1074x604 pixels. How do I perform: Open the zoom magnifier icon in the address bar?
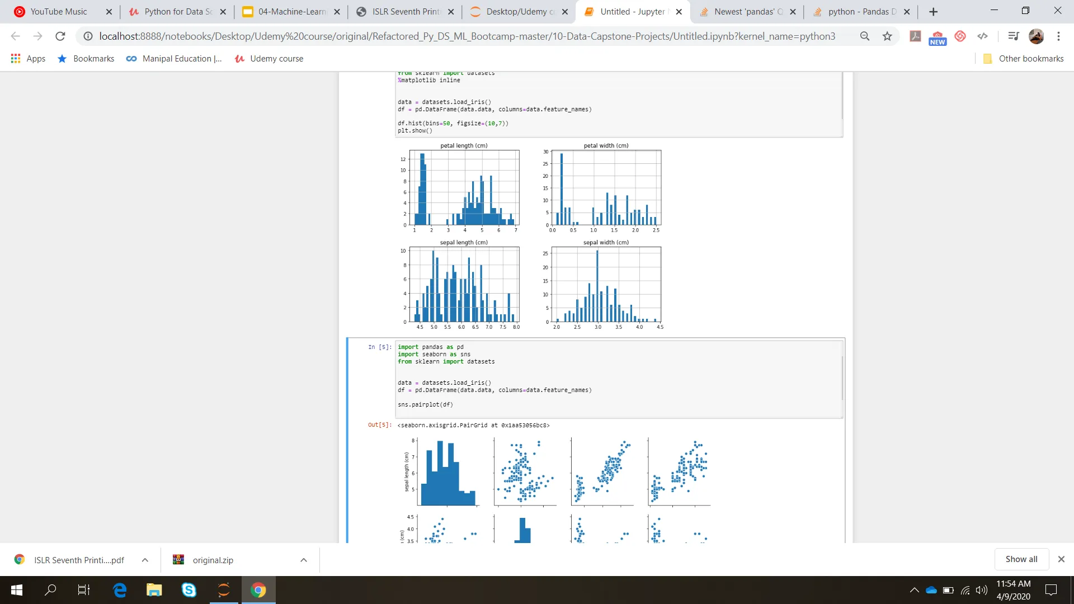(x=865, y=36)
